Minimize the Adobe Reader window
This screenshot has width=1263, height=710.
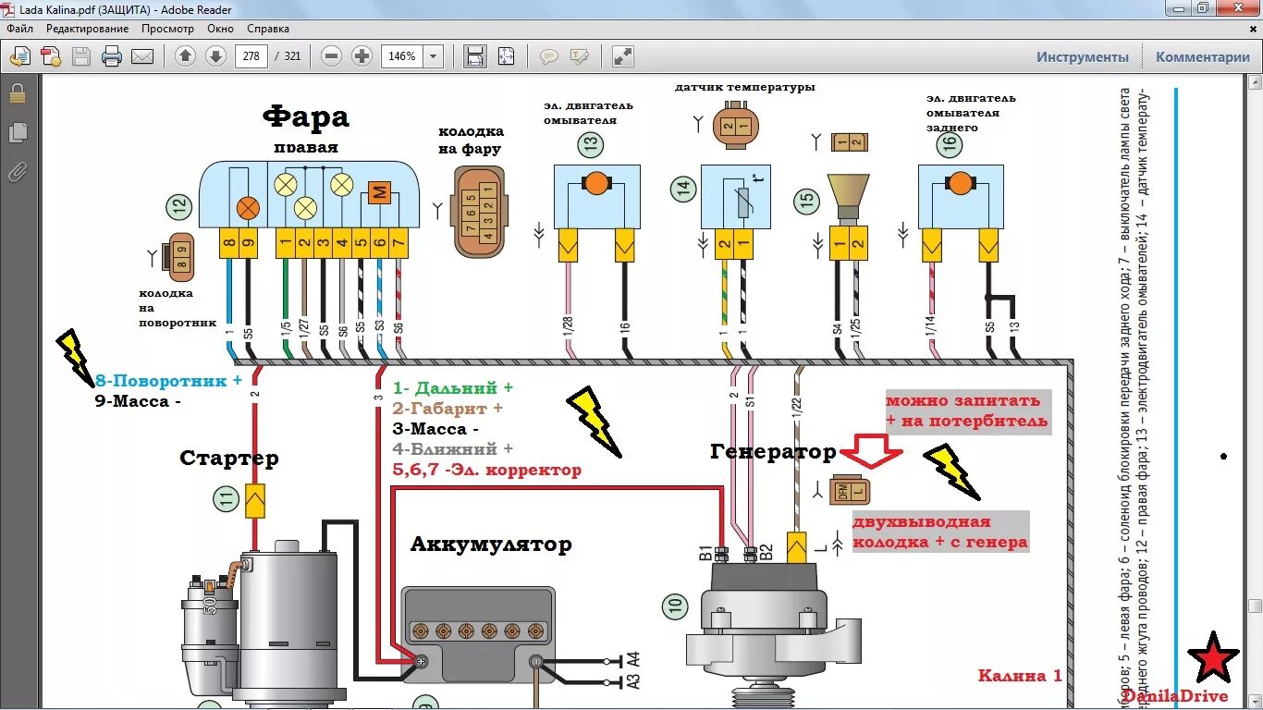pos(1177,8)
